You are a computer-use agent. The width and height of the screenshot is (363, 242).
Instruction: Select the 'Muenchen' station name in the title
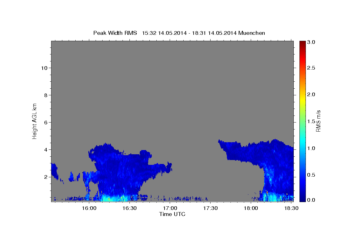(x=252, y=33)
